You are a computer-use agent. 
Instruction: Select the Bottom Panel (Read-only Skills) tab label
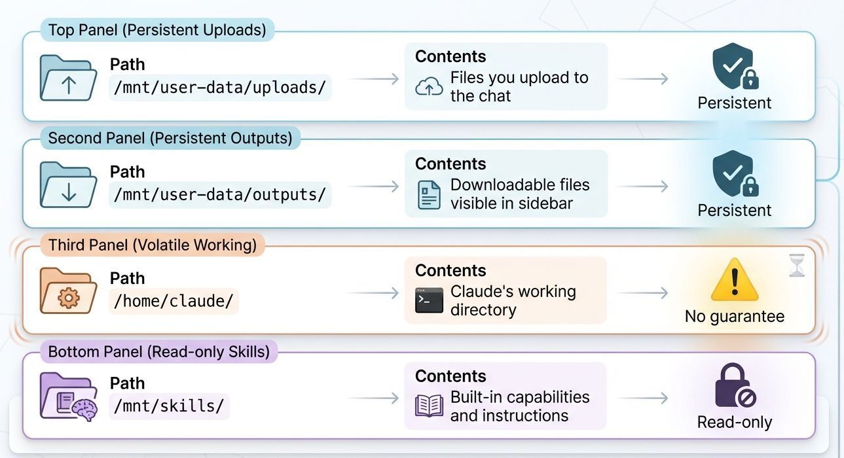[159, 351]
